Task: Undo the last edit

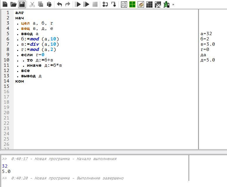Action: click(x=59, y=4)
